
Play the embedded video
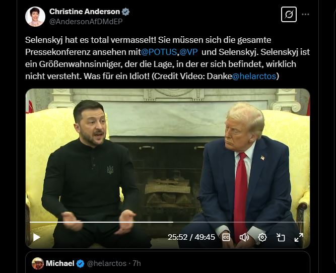(37, 237)
